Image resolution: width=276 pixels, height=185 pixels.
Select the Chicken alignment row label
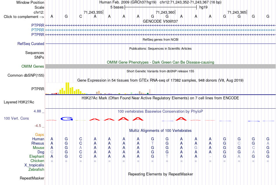click(x=37, y=161)
